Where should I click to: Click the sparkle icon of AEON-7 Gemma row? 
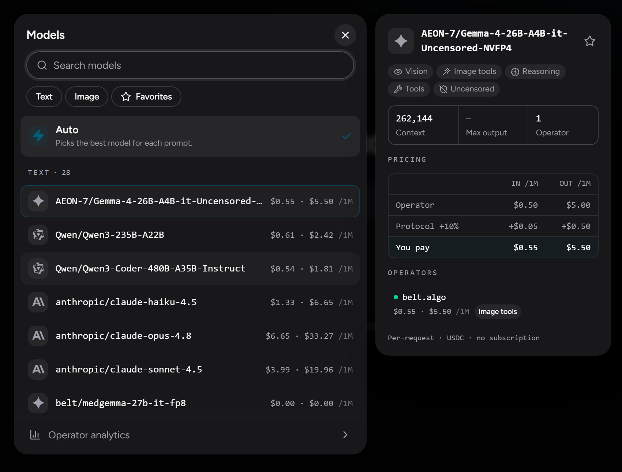click(x=38, y=201)
